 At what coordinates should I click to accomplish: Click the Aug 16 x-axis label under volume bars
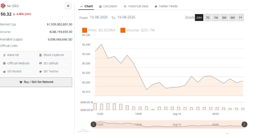coord(177,114)
